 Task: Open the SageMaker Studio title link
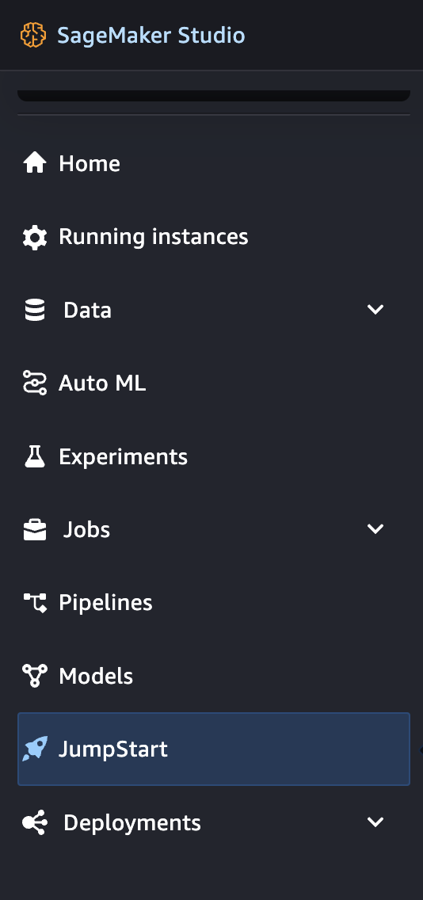pos(151,35)
